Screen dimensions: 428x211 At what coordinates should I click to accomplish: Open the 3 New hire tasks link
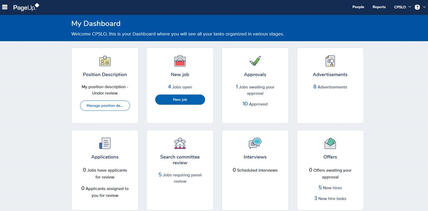[x=330, y=198]
